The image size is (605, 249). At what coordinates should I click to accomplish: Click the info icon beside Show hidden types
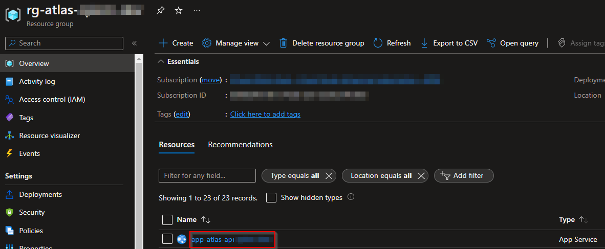click(351, 197)
